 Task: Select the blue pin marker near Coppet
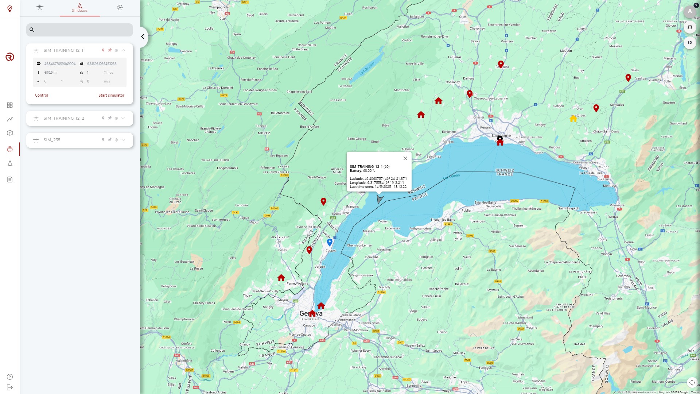[x=330, y=242]
